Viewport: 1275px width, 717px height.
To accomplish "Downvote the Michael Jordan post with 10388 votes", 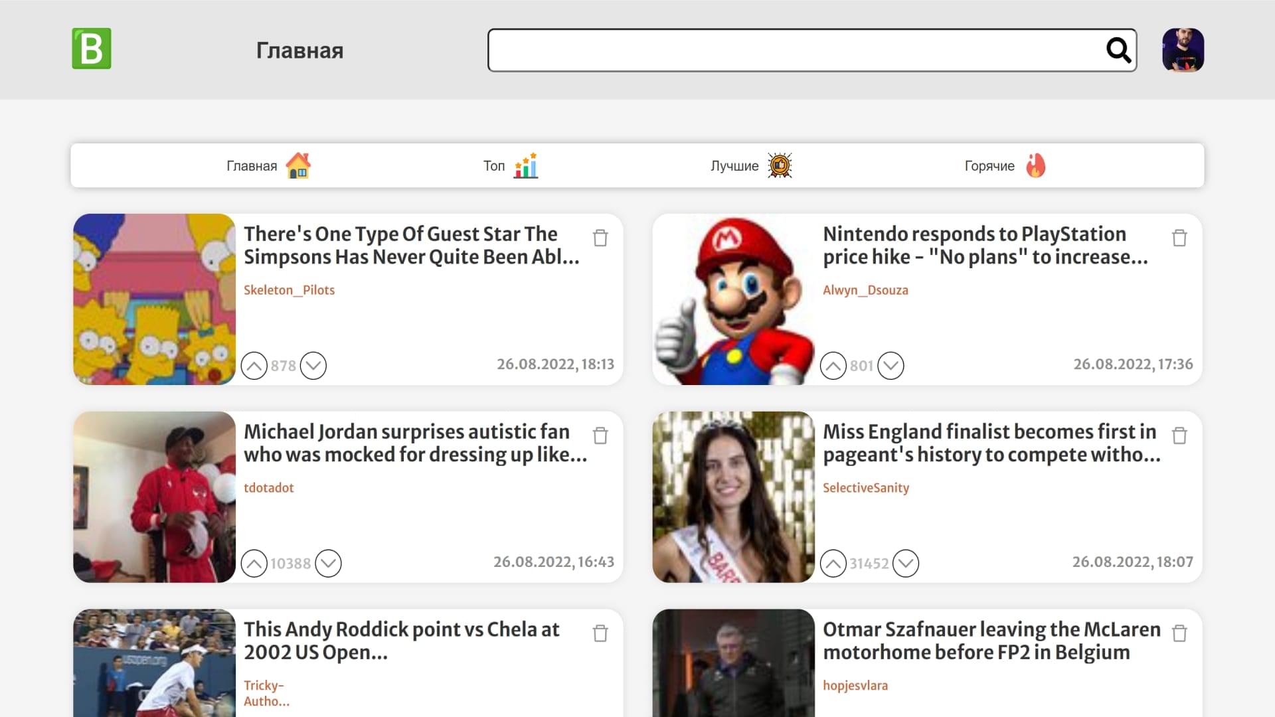I will [328, 564].
